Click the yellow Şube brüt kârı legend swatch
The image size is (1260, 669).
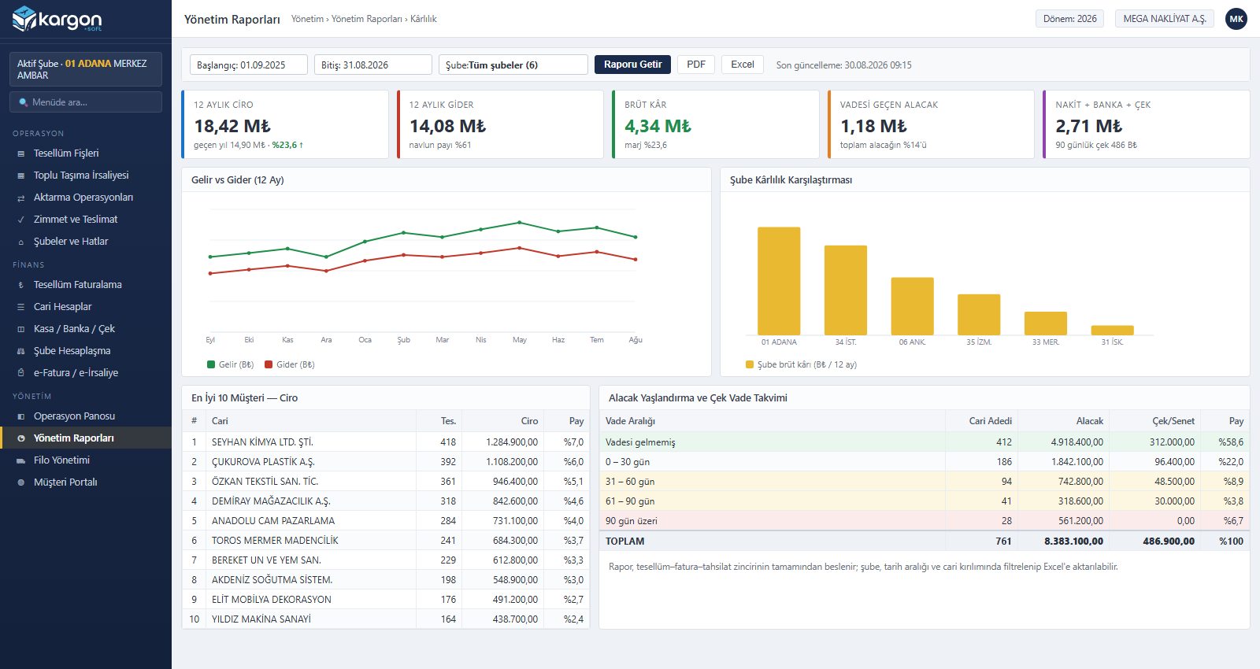click(x=750, y=364)
